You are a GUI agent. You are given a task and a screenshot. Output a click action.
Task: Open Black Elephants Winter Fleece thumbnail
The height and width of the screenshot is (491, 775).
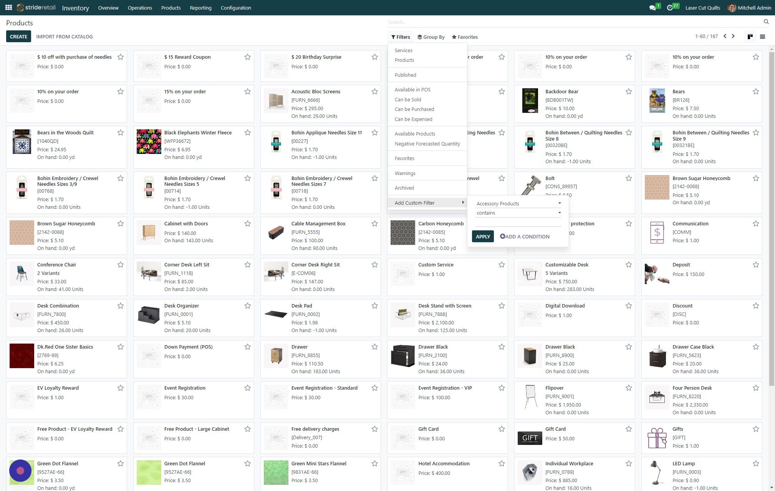(149, 142)
